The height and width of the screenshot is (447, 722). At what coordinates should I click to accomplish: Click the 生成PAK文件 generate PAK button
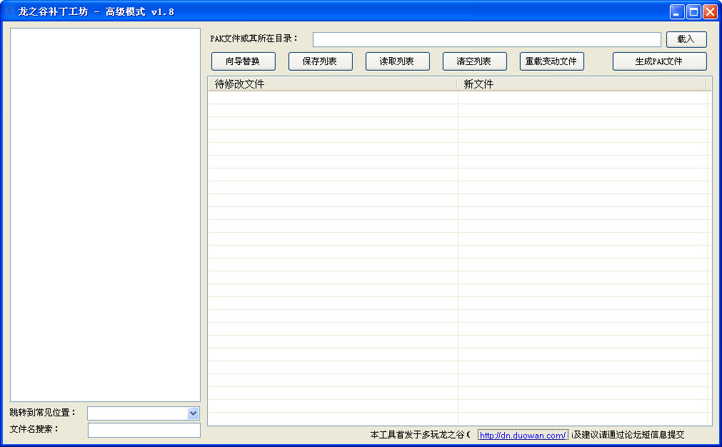click(x=658, y=61)
